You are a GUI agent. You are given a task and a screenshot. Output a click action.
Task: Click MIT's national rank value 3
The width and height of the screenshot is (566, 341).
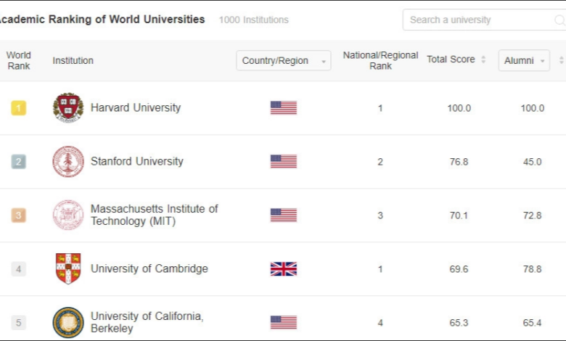coord(380,215)
